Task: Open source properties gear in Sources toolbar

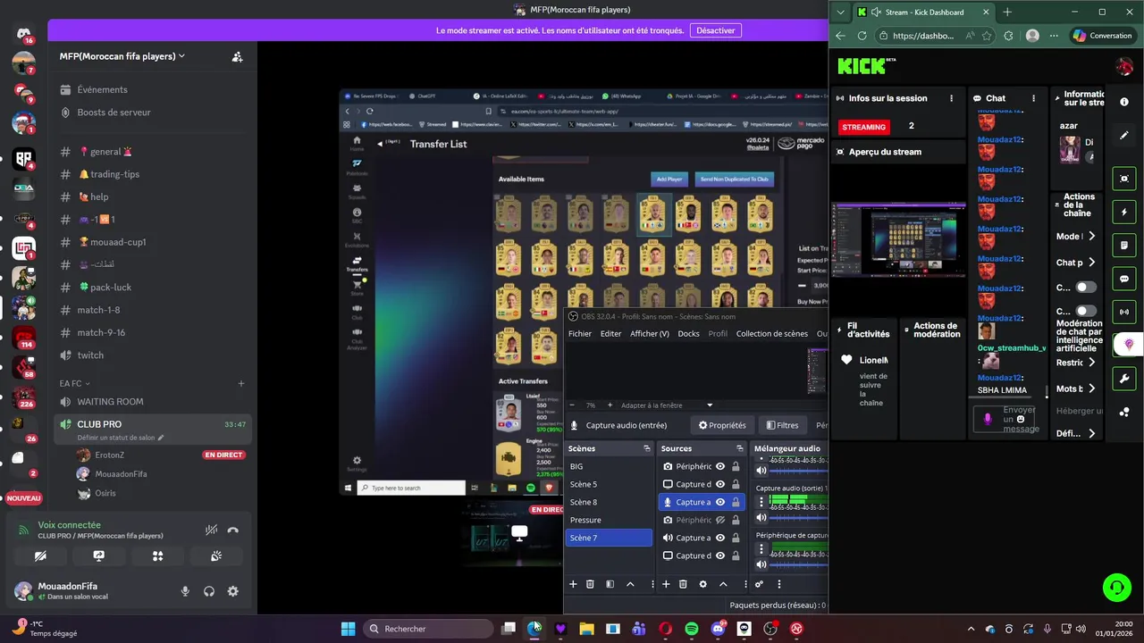Action: [702, 584]
